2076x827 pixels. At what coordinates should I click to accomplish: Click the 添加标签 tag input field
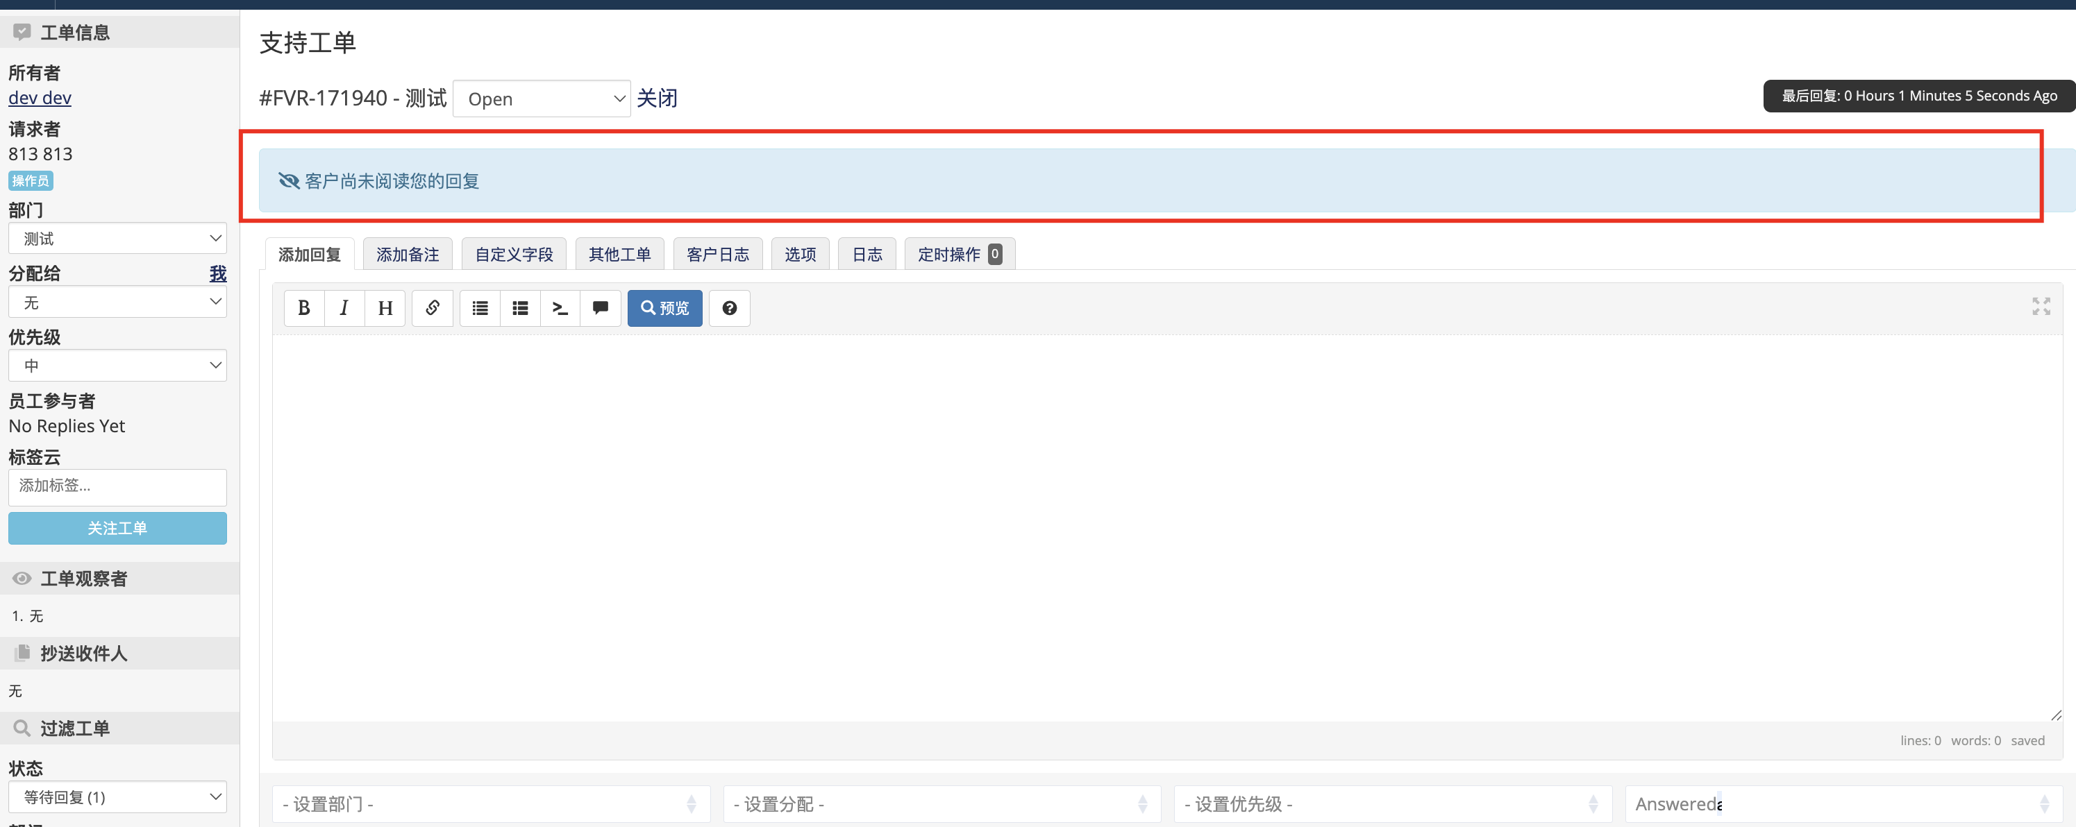pos(117,486)
